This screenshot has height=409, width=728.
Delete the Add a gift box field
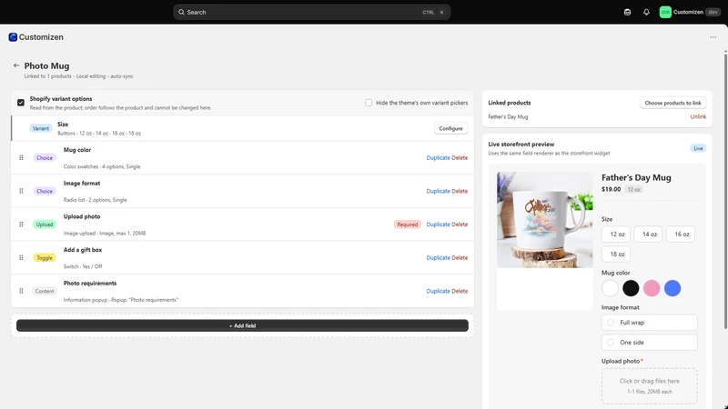[460, 258]
